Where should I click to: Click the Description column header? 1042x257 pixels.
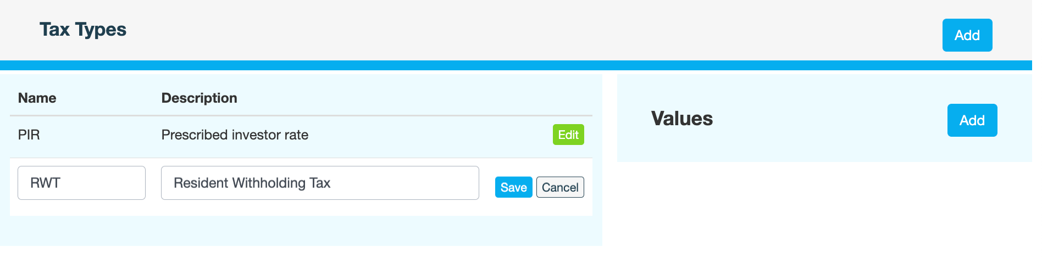pyautogui.click(x=199, y=98)
